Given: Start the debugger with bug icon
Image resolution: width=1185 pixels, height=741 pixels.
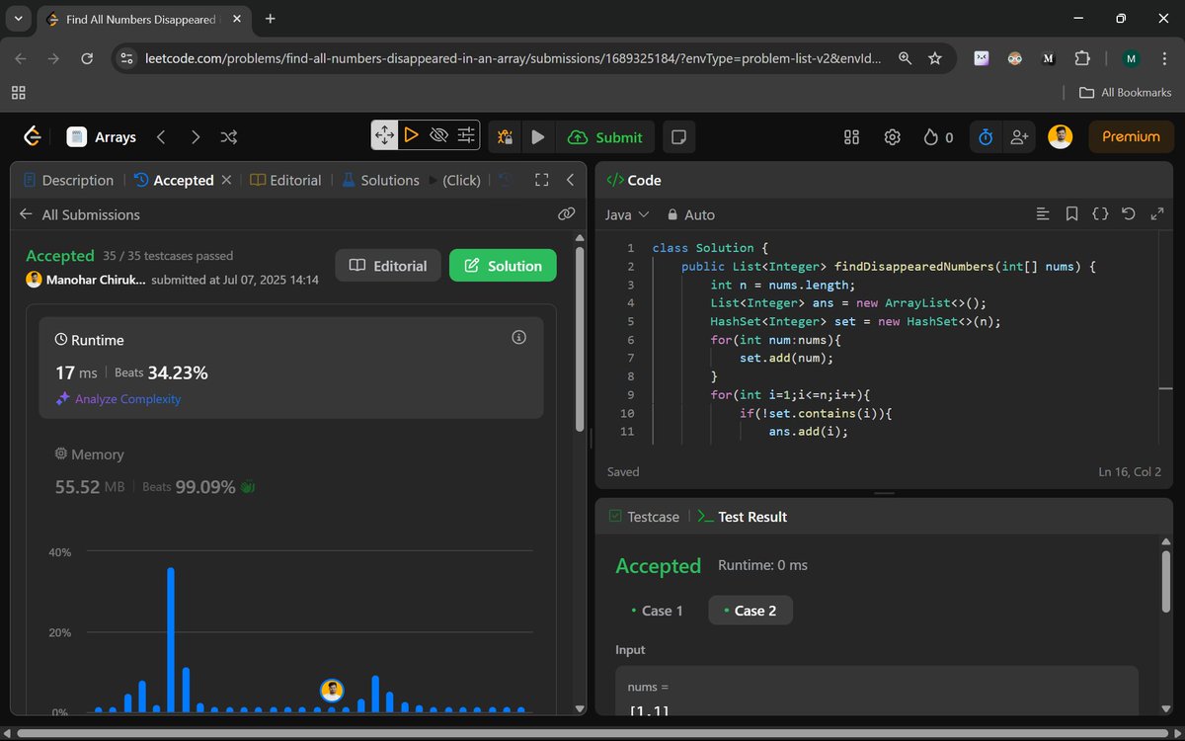Looking at the screenshot, I should click(505, 137).
